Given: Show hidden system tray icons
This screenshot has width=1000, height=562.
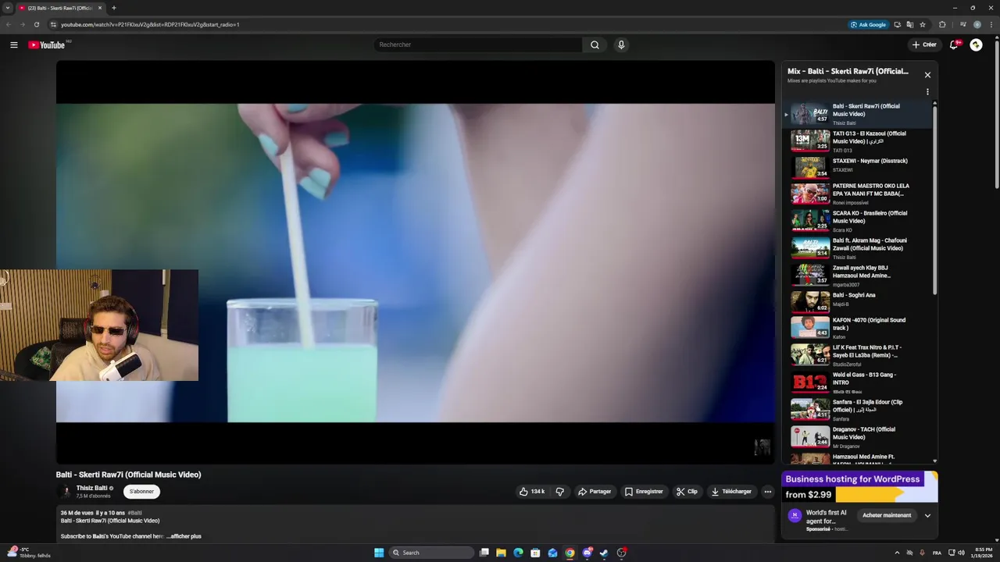Looking at the screenshot, I should (x=897, y=553).
